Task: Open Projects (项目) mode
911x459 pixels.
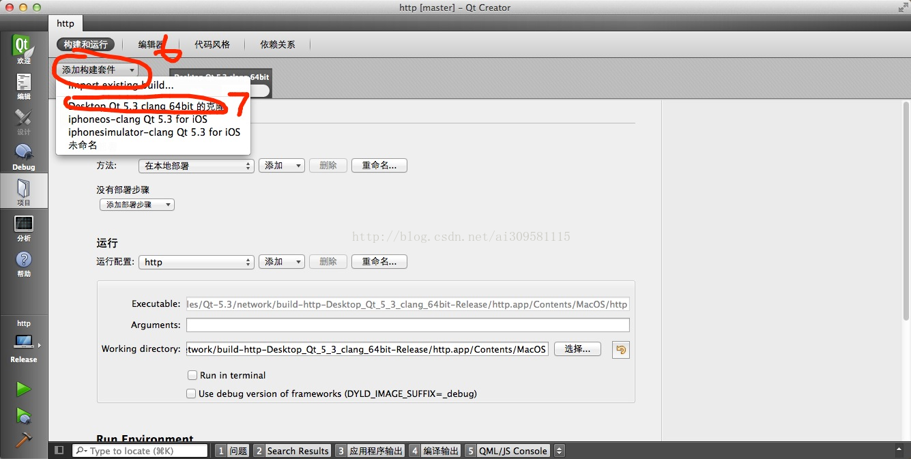Action: (23, 192)
